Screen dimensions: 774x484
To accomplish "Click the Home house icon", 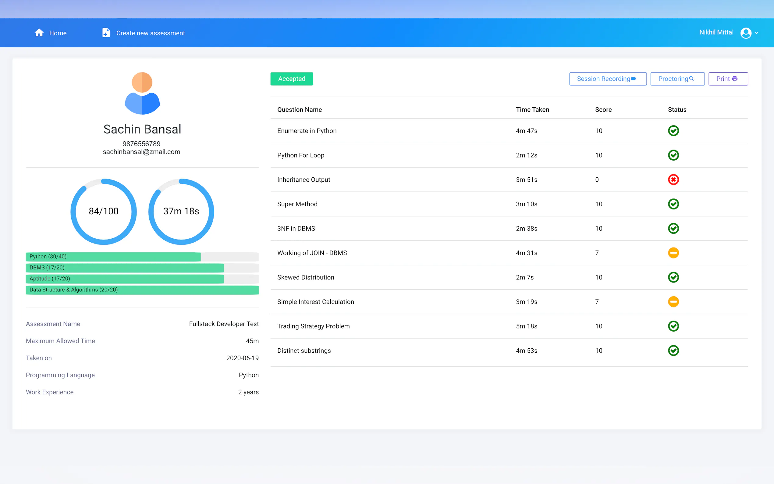I will 39,33.
